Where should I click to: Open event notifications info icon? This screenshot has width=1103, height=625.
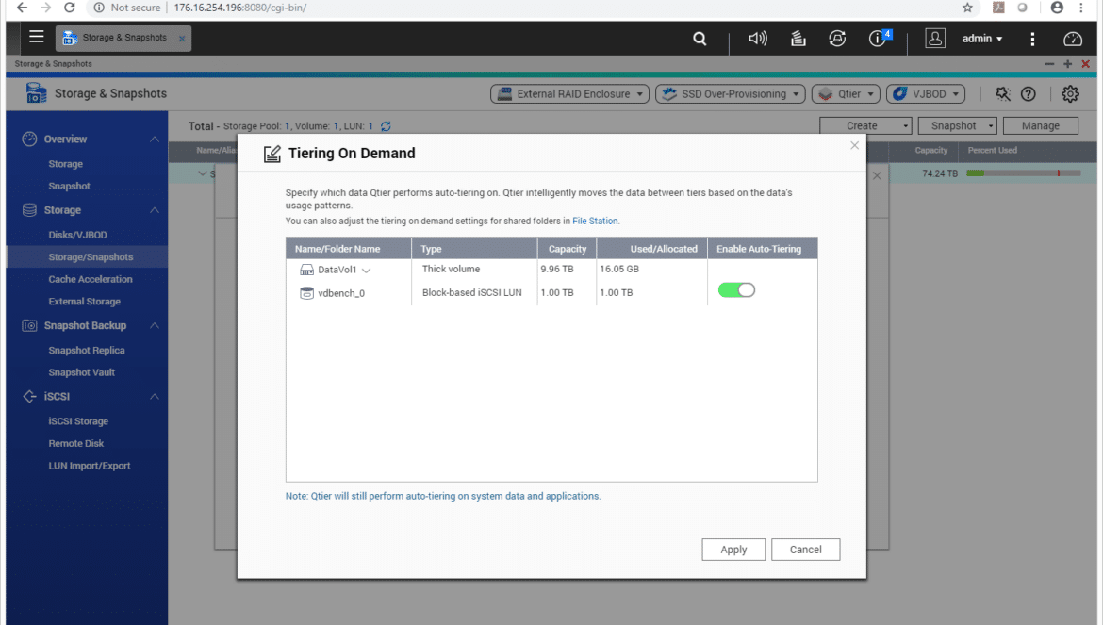[879, 38]
